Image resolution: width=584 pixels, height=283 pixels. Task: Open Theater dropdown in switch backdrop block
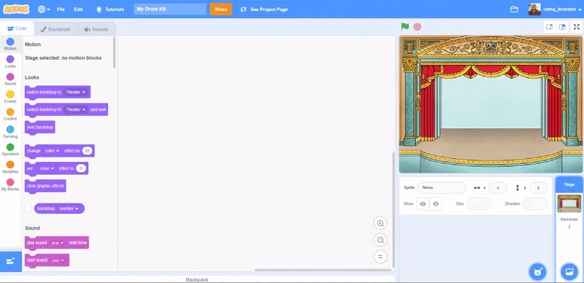click(x=76, y=92)
